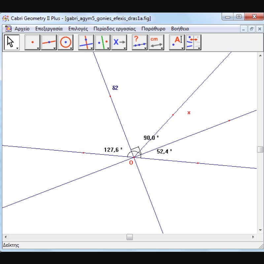
Task: Open the Επιλογές menu
Action: tap(78, 29)
